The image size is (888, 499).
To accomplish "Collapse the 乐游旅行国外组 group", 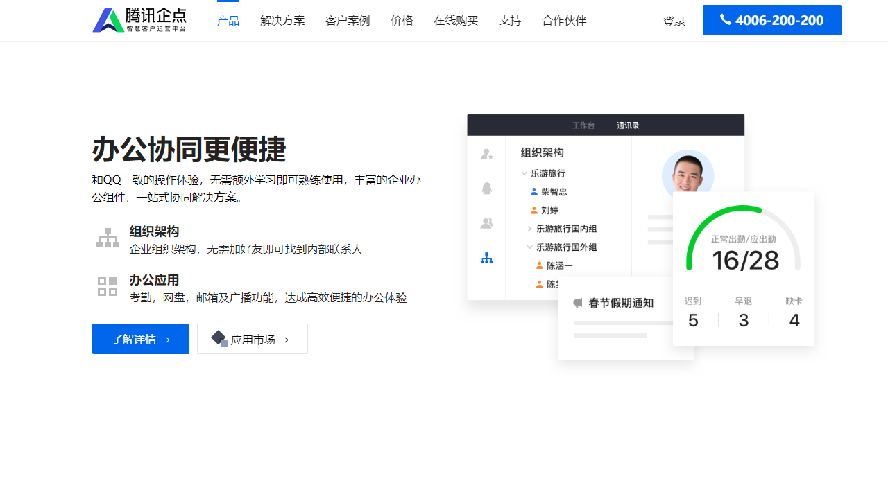I will pyautogui.click(x=529, y=247).
